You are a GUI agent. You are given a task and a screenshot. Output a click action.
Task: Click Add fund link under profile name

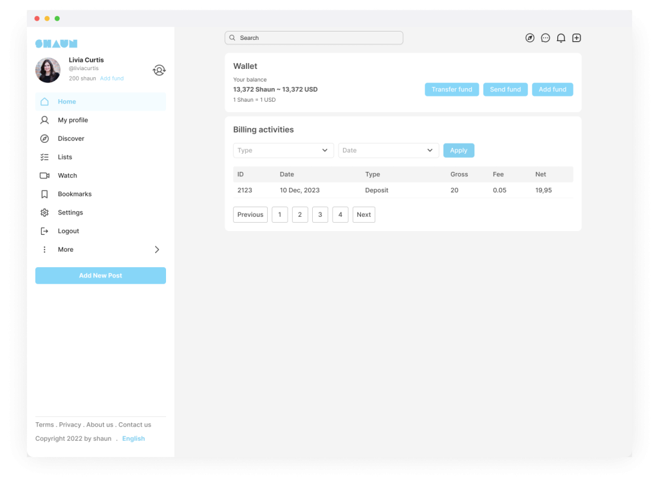(112, 79)
